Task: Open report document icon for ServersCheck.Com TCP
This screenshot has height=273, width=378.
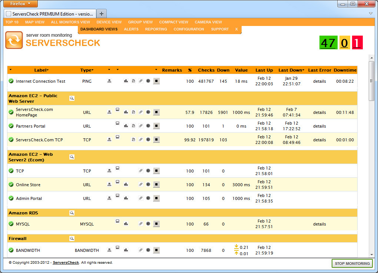Action: tap(133, 139)
